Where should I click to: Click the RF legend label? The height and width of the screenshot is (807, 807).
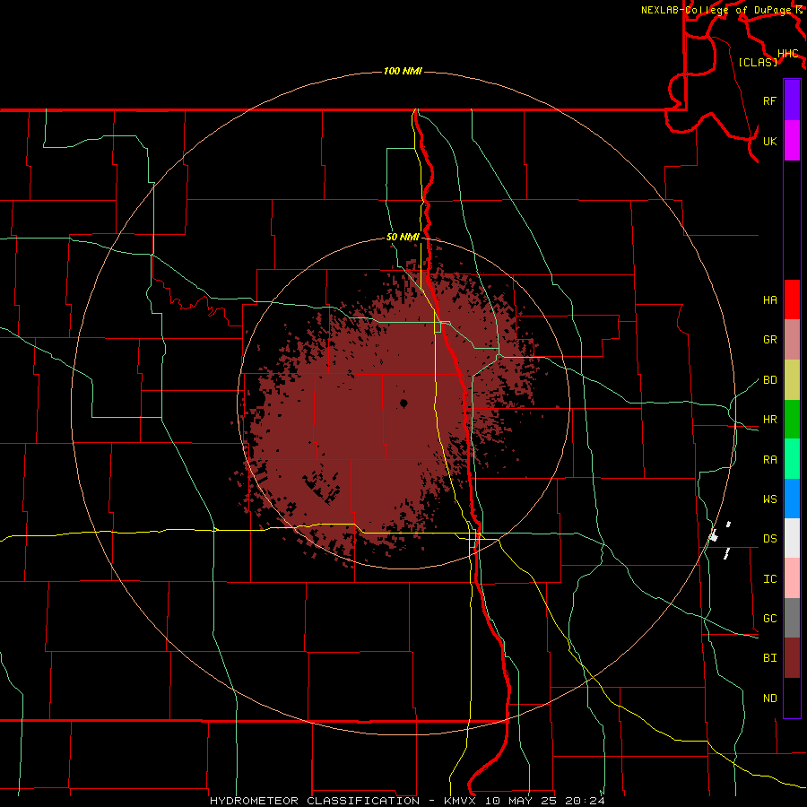click(769, 100)
